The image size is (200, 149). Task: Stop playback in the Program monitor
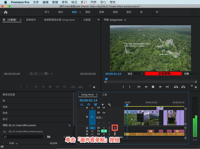[153, 87]
